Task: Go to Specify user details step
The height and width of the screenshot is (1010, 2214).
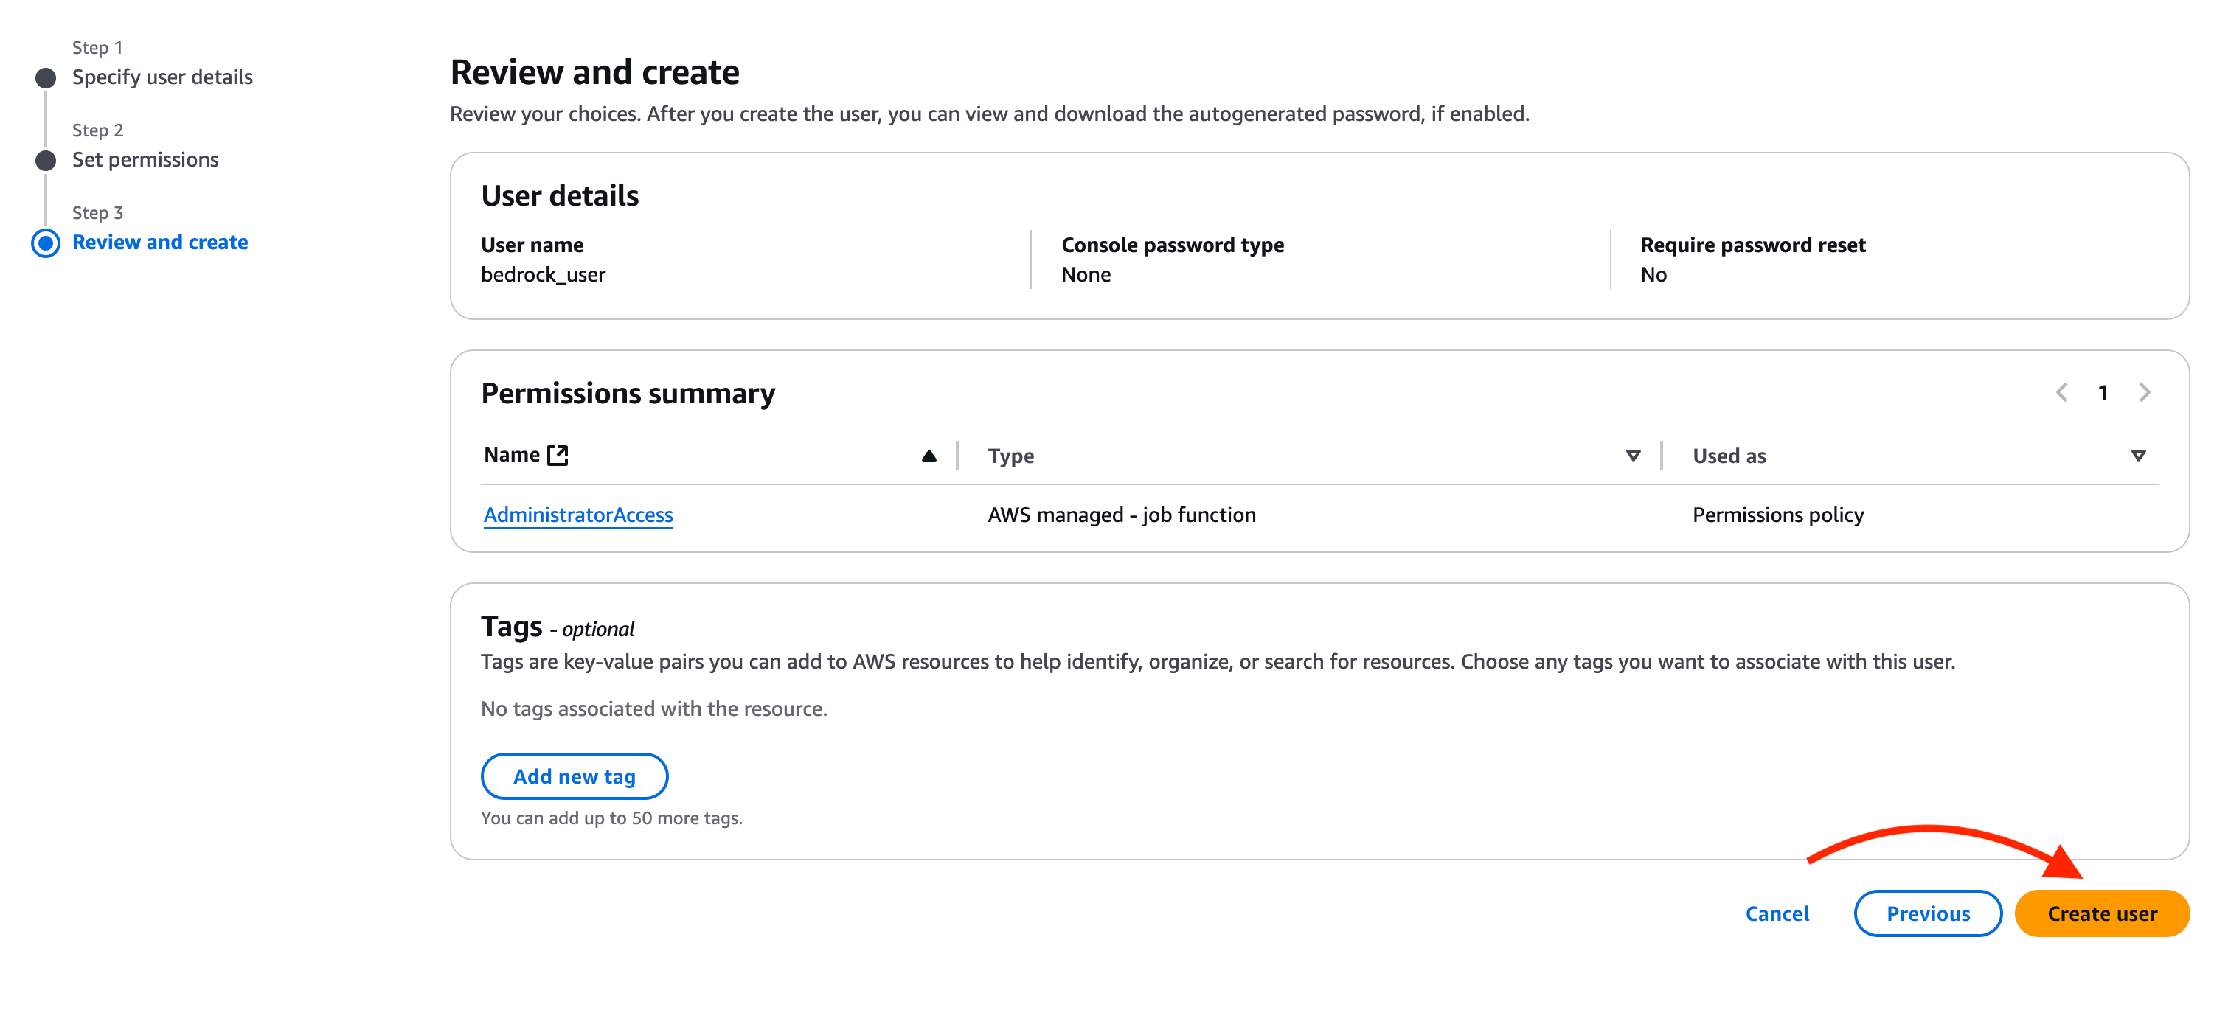Action: (162, 77)
